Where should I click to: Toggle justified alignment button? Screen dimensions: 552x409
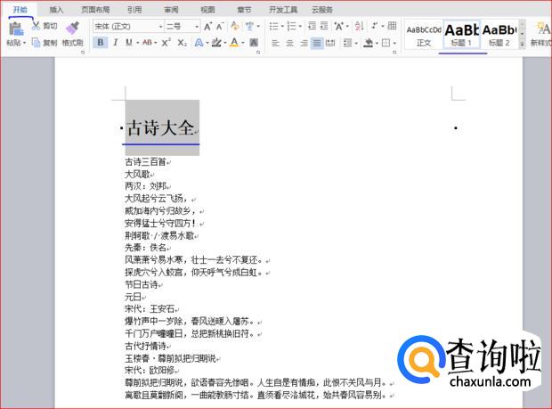point(318,42)
